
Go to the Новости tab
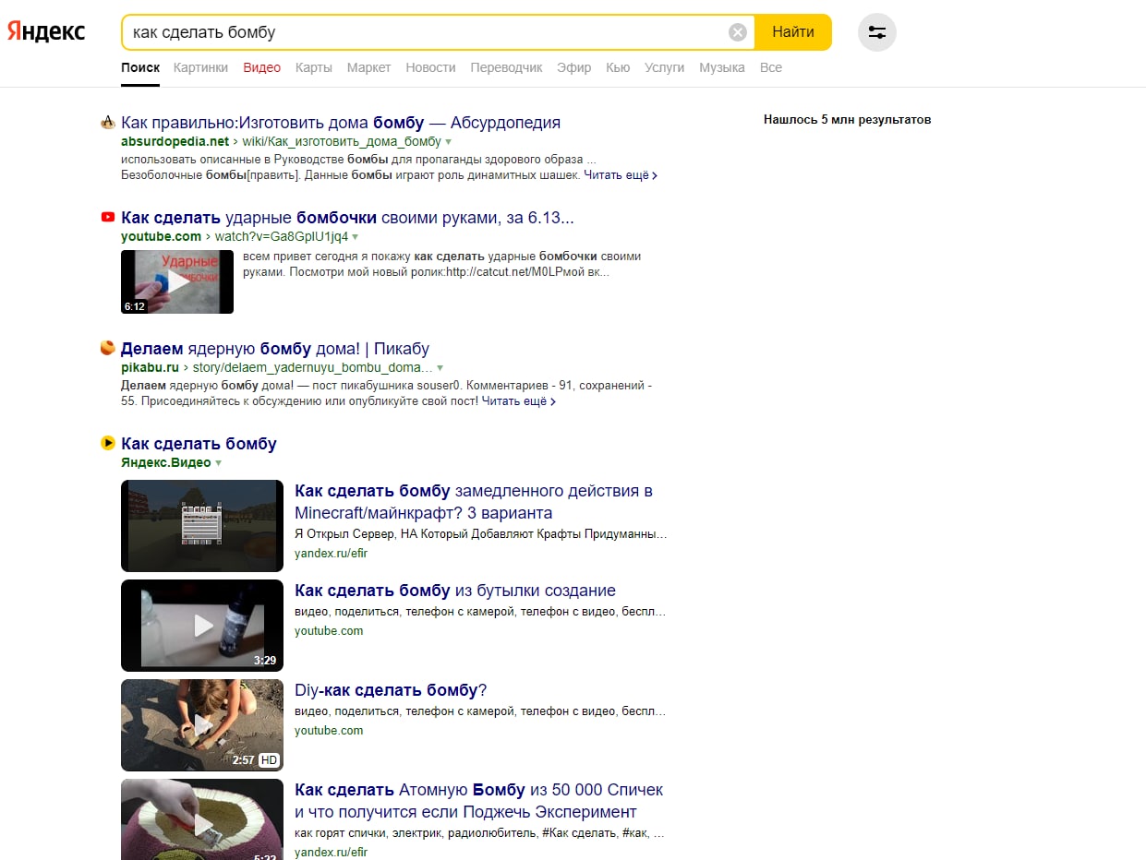click(431, 67)
